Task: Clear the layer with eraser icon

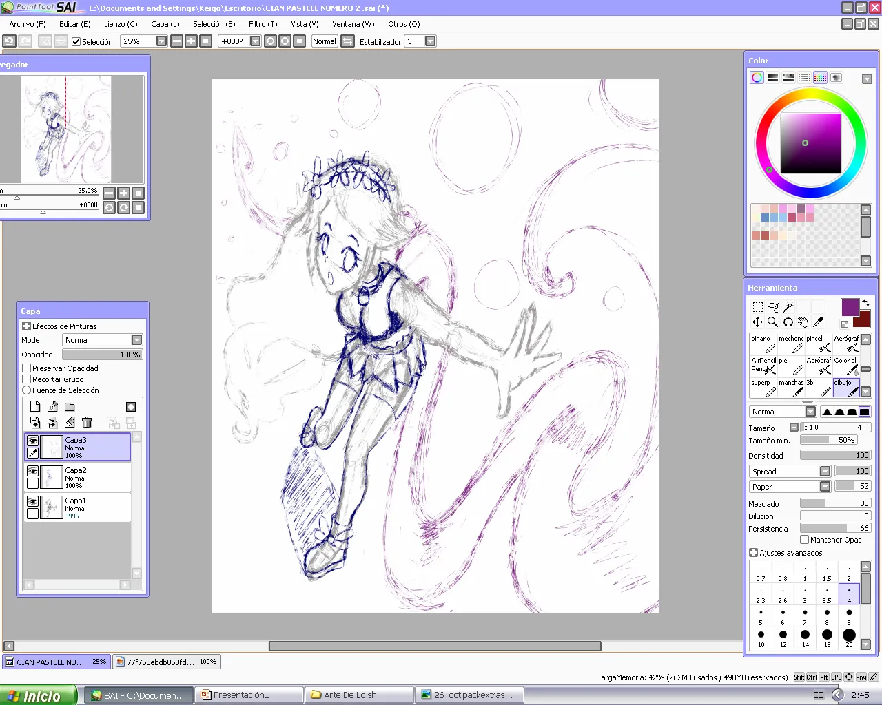Action: 70,422
